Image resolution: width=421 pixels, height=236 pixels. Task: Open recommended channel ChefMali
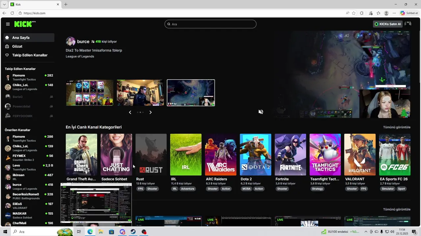coord(29,224)
